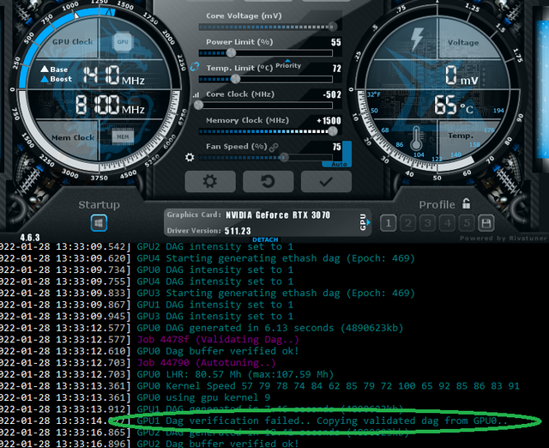Click the Core Clock value -502

coord(332,94)
